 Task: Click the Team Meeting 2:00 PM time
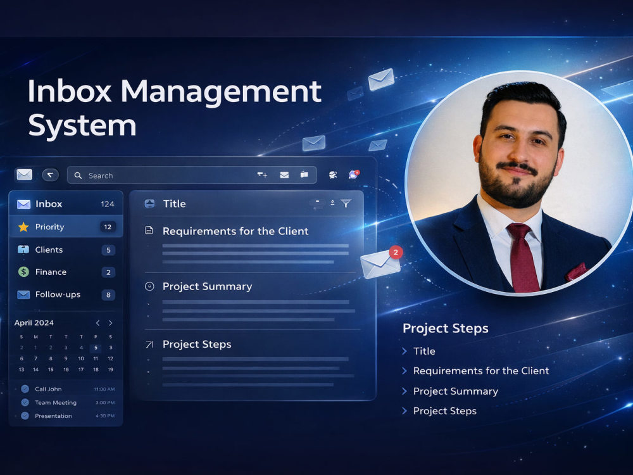point(105,403)
